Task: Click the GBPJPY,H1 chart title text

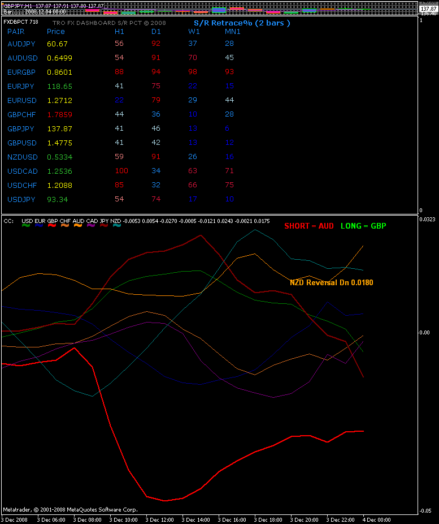Action: click(18, 6)
